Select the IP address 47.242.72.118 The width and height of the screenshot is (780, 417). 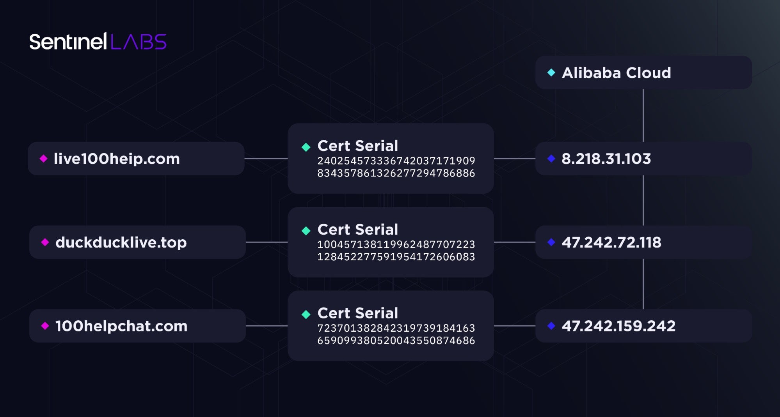(611, 242)
